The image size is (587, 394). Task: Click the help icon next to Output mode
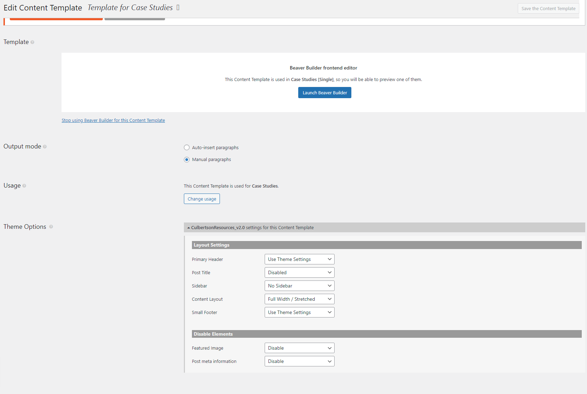click(x=45, y=147)
